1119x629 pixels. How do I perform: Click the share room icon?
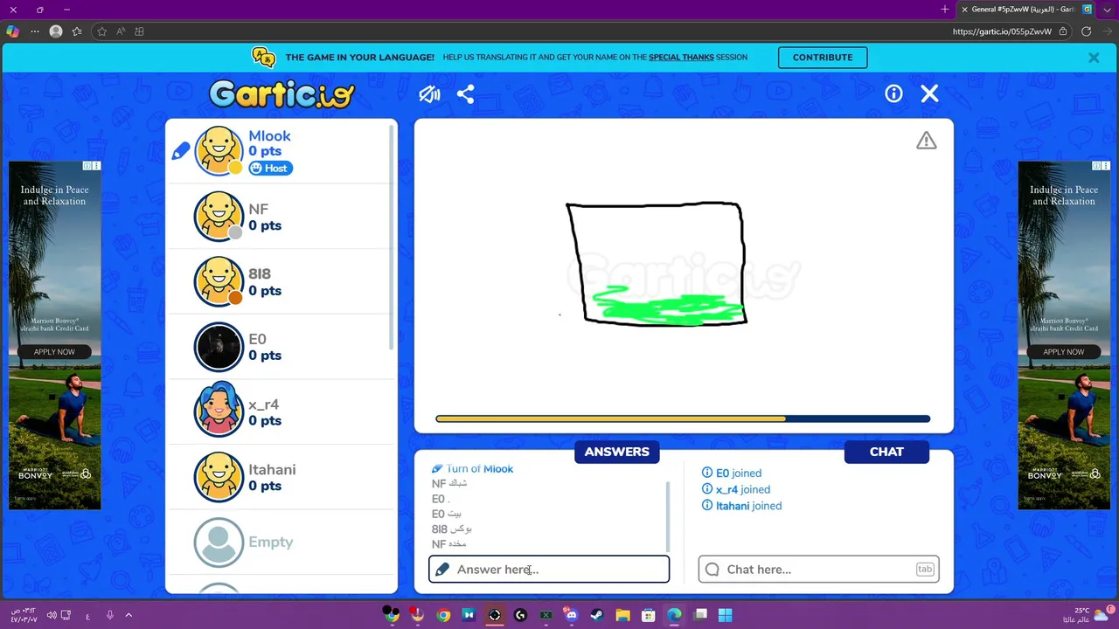click(465, 93)
